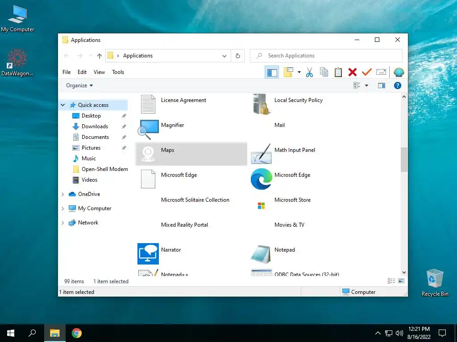Viewport: 457px width, 342px height.
Task: Open the recent locations dropdown arrow
Action: 90,56
